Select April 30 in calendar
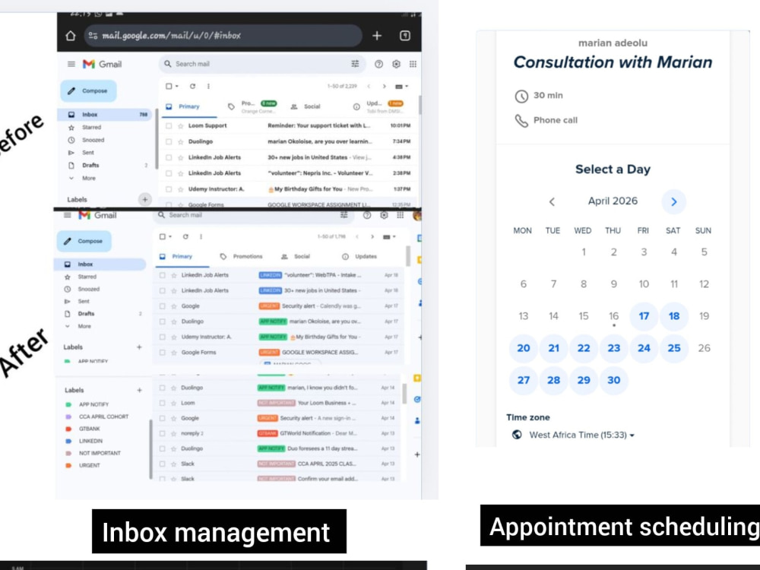The image size is (760, 570). coord(613,381)
